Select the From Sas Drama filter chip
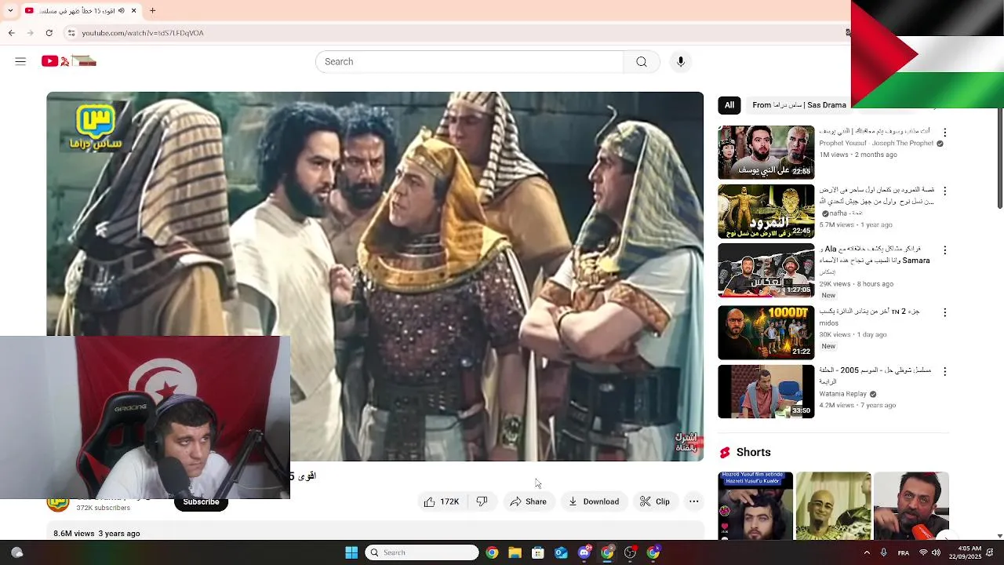 click(799, 105)
